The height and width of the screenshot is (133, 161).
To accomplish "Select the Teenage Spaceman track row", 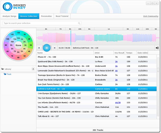I will coord(96,75).
